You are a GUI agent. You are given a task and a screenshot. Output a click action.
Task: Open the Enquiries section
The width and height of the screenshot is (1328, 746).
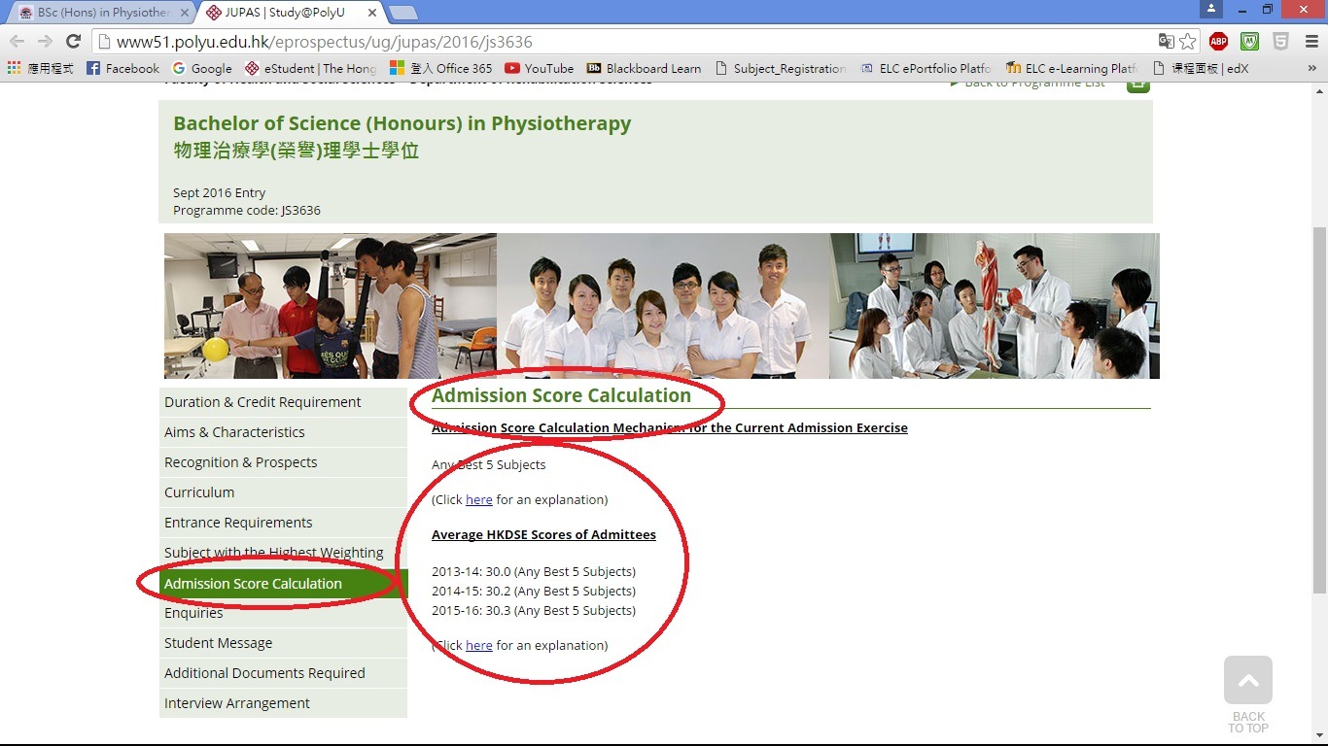(283, 613)
